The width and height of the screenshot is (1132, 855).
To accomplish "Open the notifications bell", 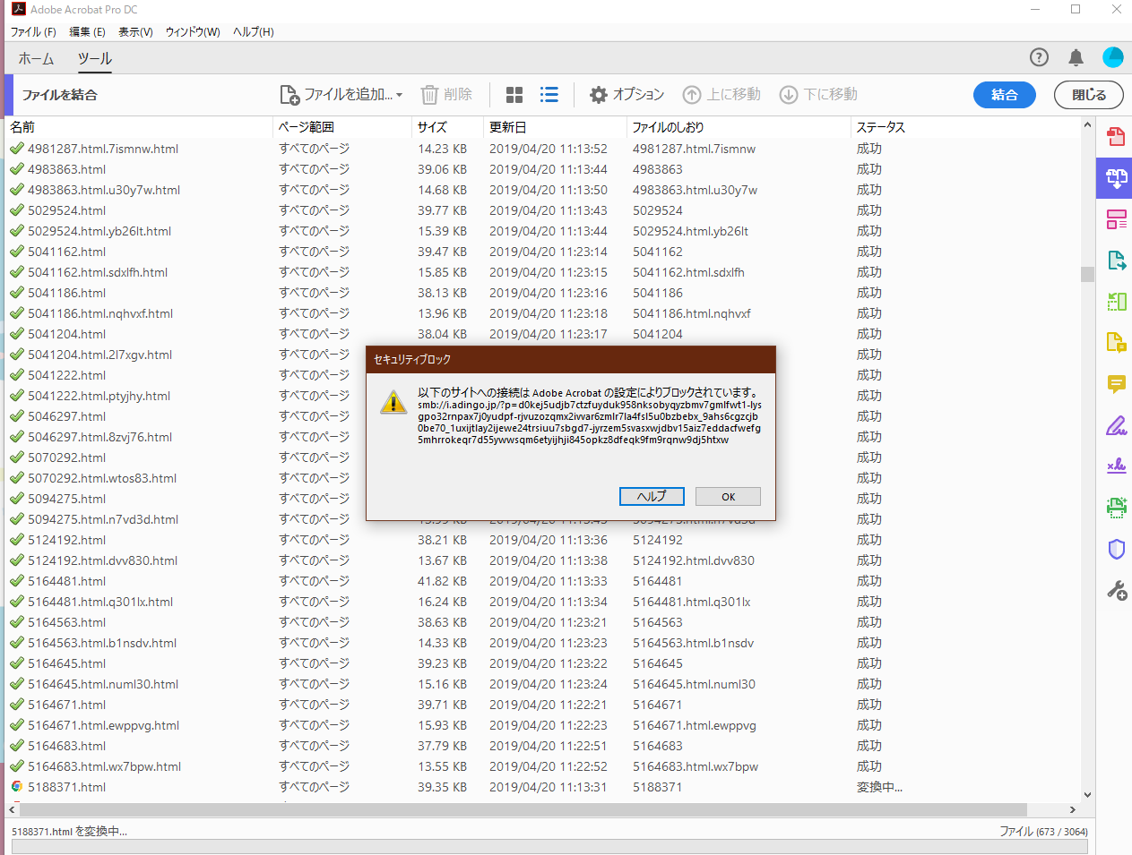I will pyautogui.click(x=1076, y=57).
